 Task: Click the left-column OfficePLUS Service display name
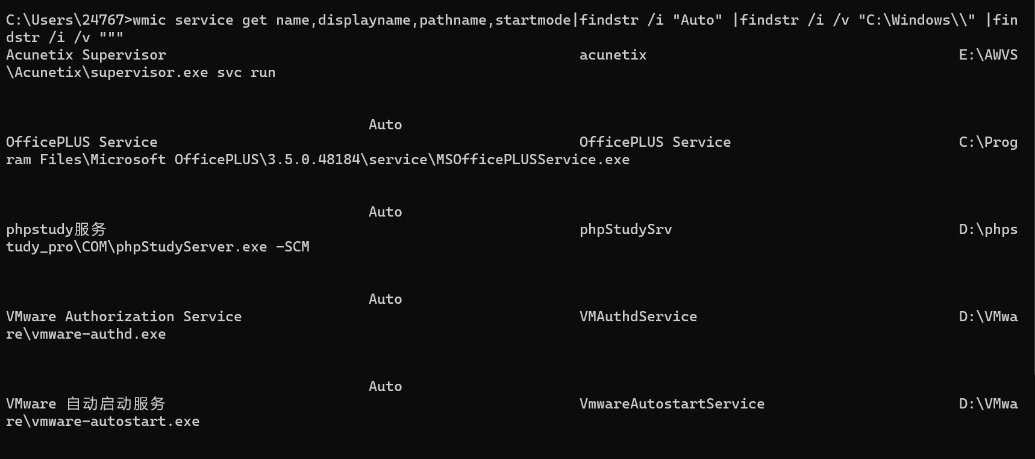point(81,142)
